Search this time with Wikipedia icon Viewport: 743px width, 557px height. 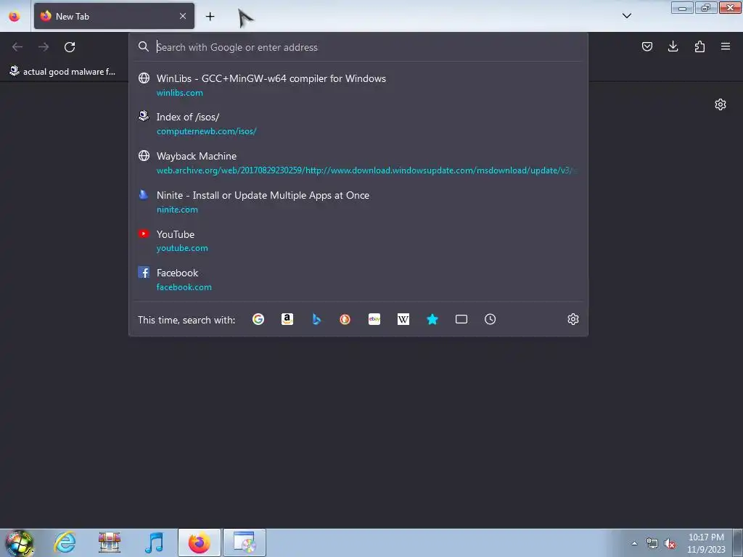403,319
